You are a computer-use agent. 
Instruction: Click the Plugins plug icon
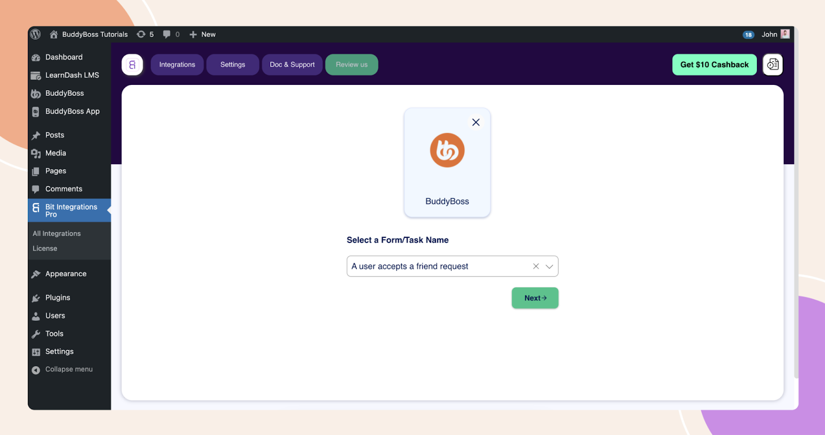pyautogui.click(x=36, y=298)
